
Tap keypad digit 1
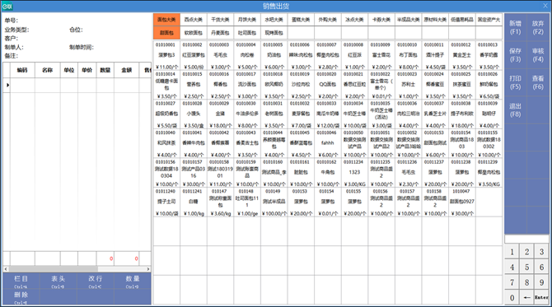[x=512, y=252]
